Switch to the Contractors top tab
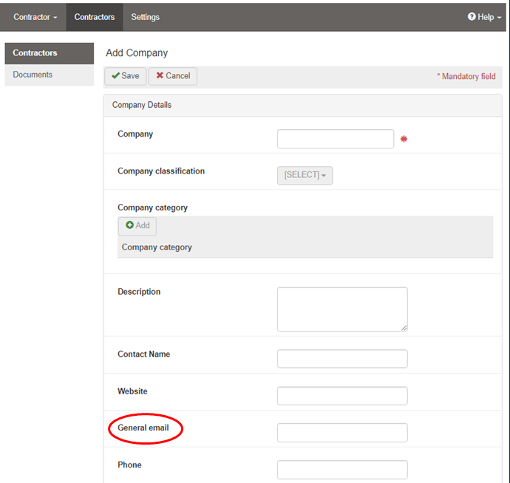Screen dimensions: 510x483 (95, 17)
